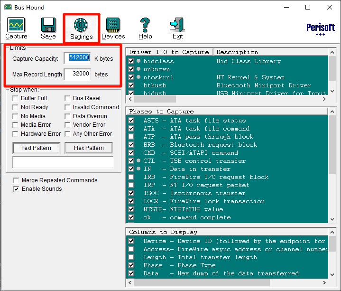Click Driver I/O to Capture column header
Viewport: 341px width, 291px height.
(169, 52)
